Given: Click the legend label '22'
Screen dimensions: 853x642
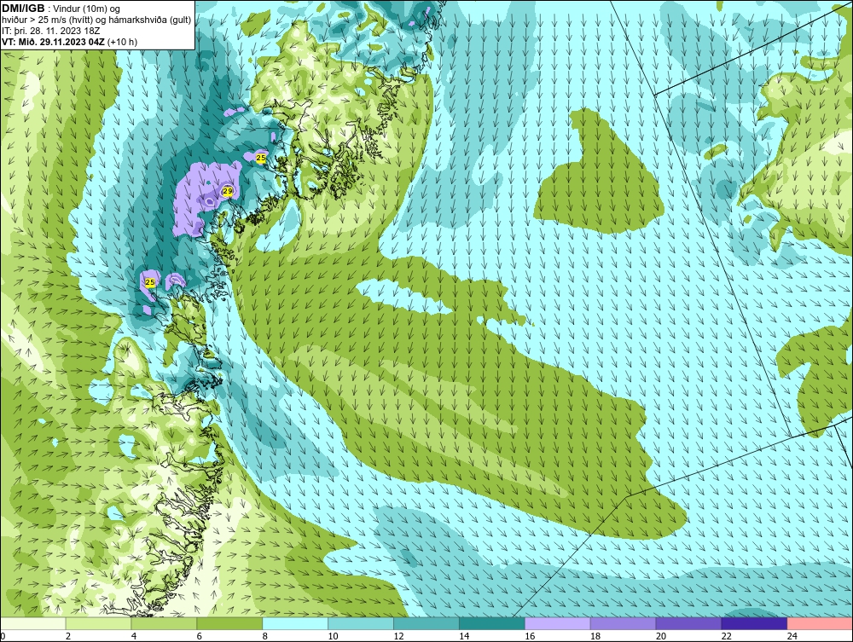Looking at the screenshot, I should click(727, 636).
